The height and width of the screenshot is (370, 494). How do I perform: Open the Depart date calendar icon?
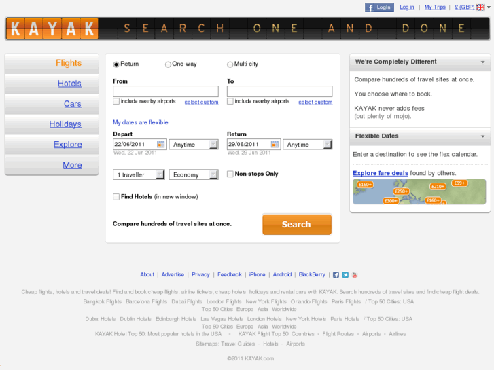tap(160, 144)
